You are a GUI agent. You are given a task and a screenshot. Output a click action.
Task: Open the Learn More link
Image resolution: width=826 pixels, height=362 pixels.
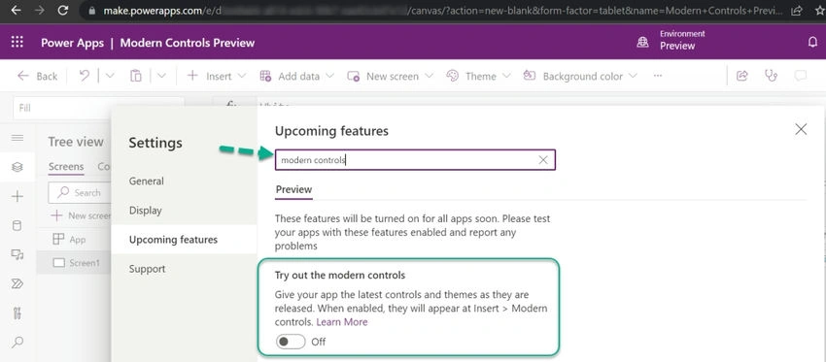coord(342,322)
